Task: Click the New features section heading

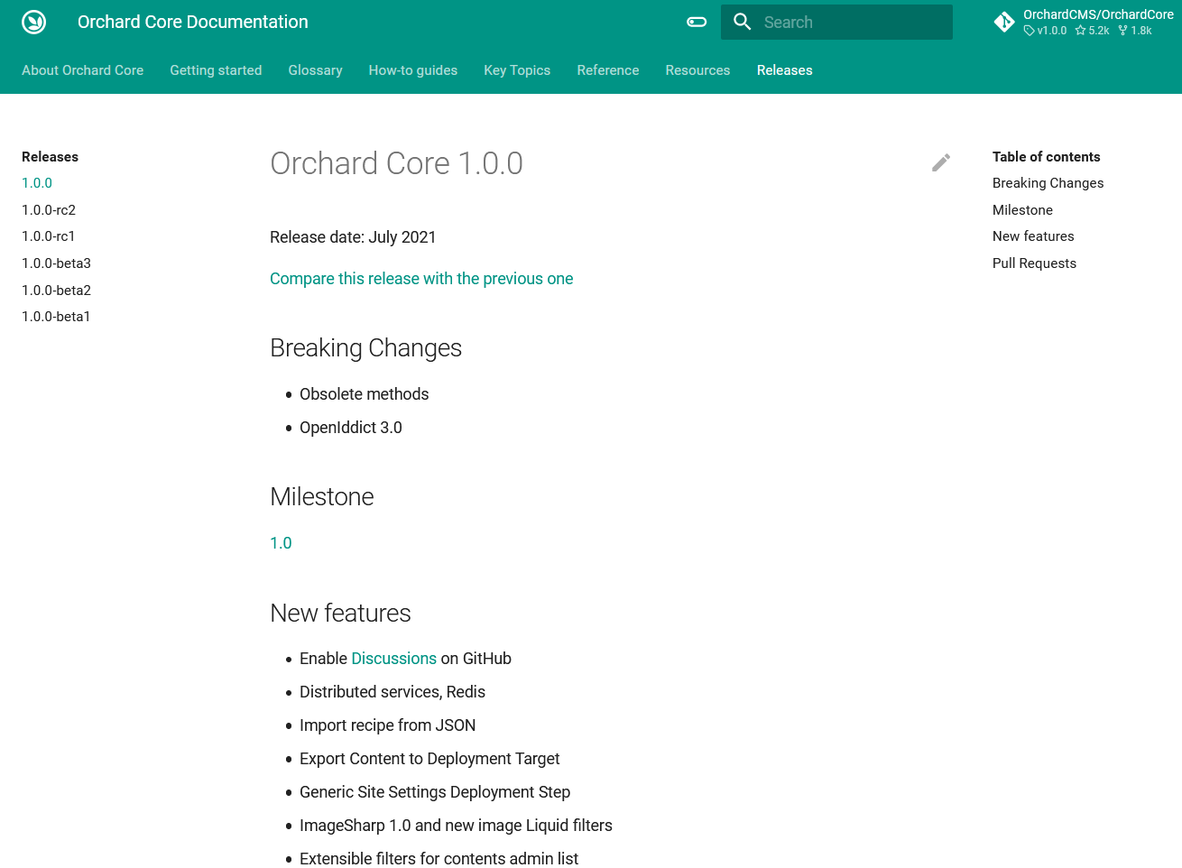Action: [x=340, y=614]
